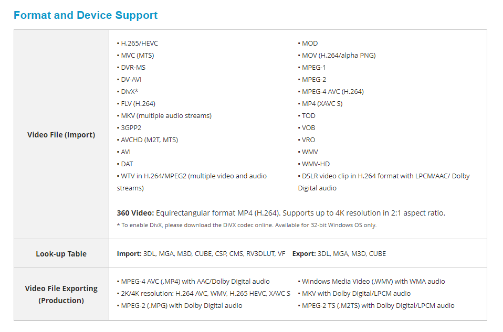The width and height of the screenshot is (503, 332).
Task: Click the Video File Exporting (Production) header
Action: click(61, 294)
